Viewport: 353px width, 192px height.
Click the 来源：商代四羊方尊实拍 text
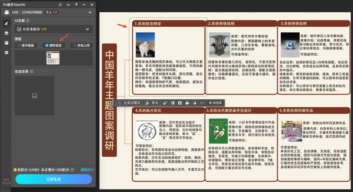pos(250,36)
